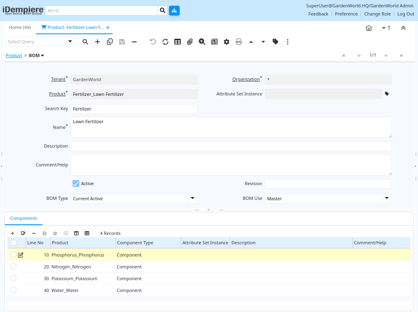Delete component line with detail minus icon
Image resolution: width=418 pixels, height=312 pixels.
pyautogui.click(x=34, y=233)
